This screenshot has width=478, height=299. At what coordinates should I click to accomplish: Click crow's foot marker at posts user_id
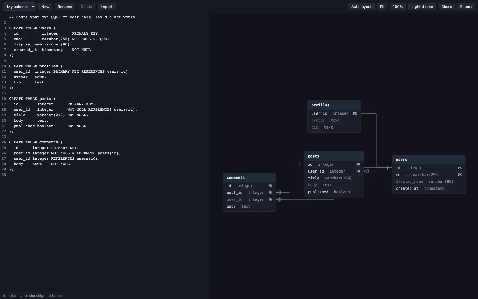click(367, 171)
